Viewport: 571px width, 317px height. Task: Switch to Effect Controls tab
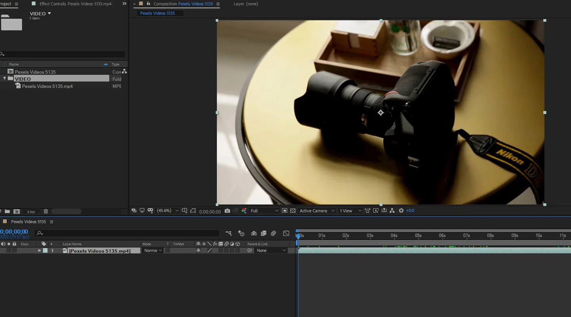(x=75, y=4)
